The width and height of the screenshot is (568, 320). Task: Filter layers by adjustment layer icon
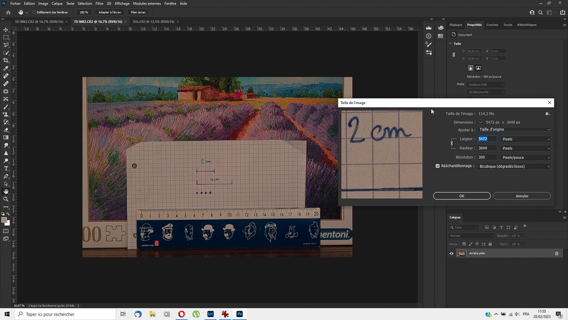(494, 227)
